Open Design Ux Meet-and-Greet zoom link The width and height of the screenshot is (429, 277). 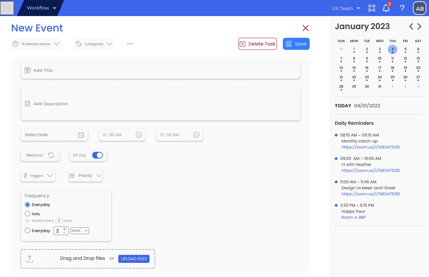(x=371, y=194)
